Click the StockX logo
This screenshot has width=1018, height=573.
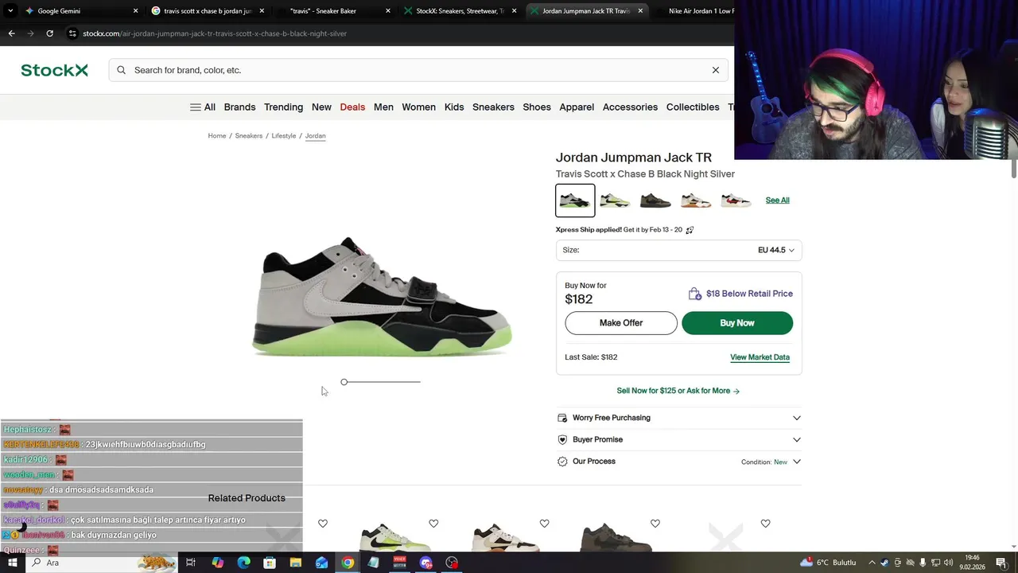click(x=54, y=70)
